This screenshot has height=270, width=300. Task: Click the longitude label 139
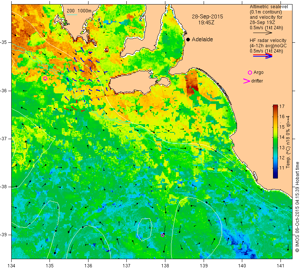coord(204,266)
